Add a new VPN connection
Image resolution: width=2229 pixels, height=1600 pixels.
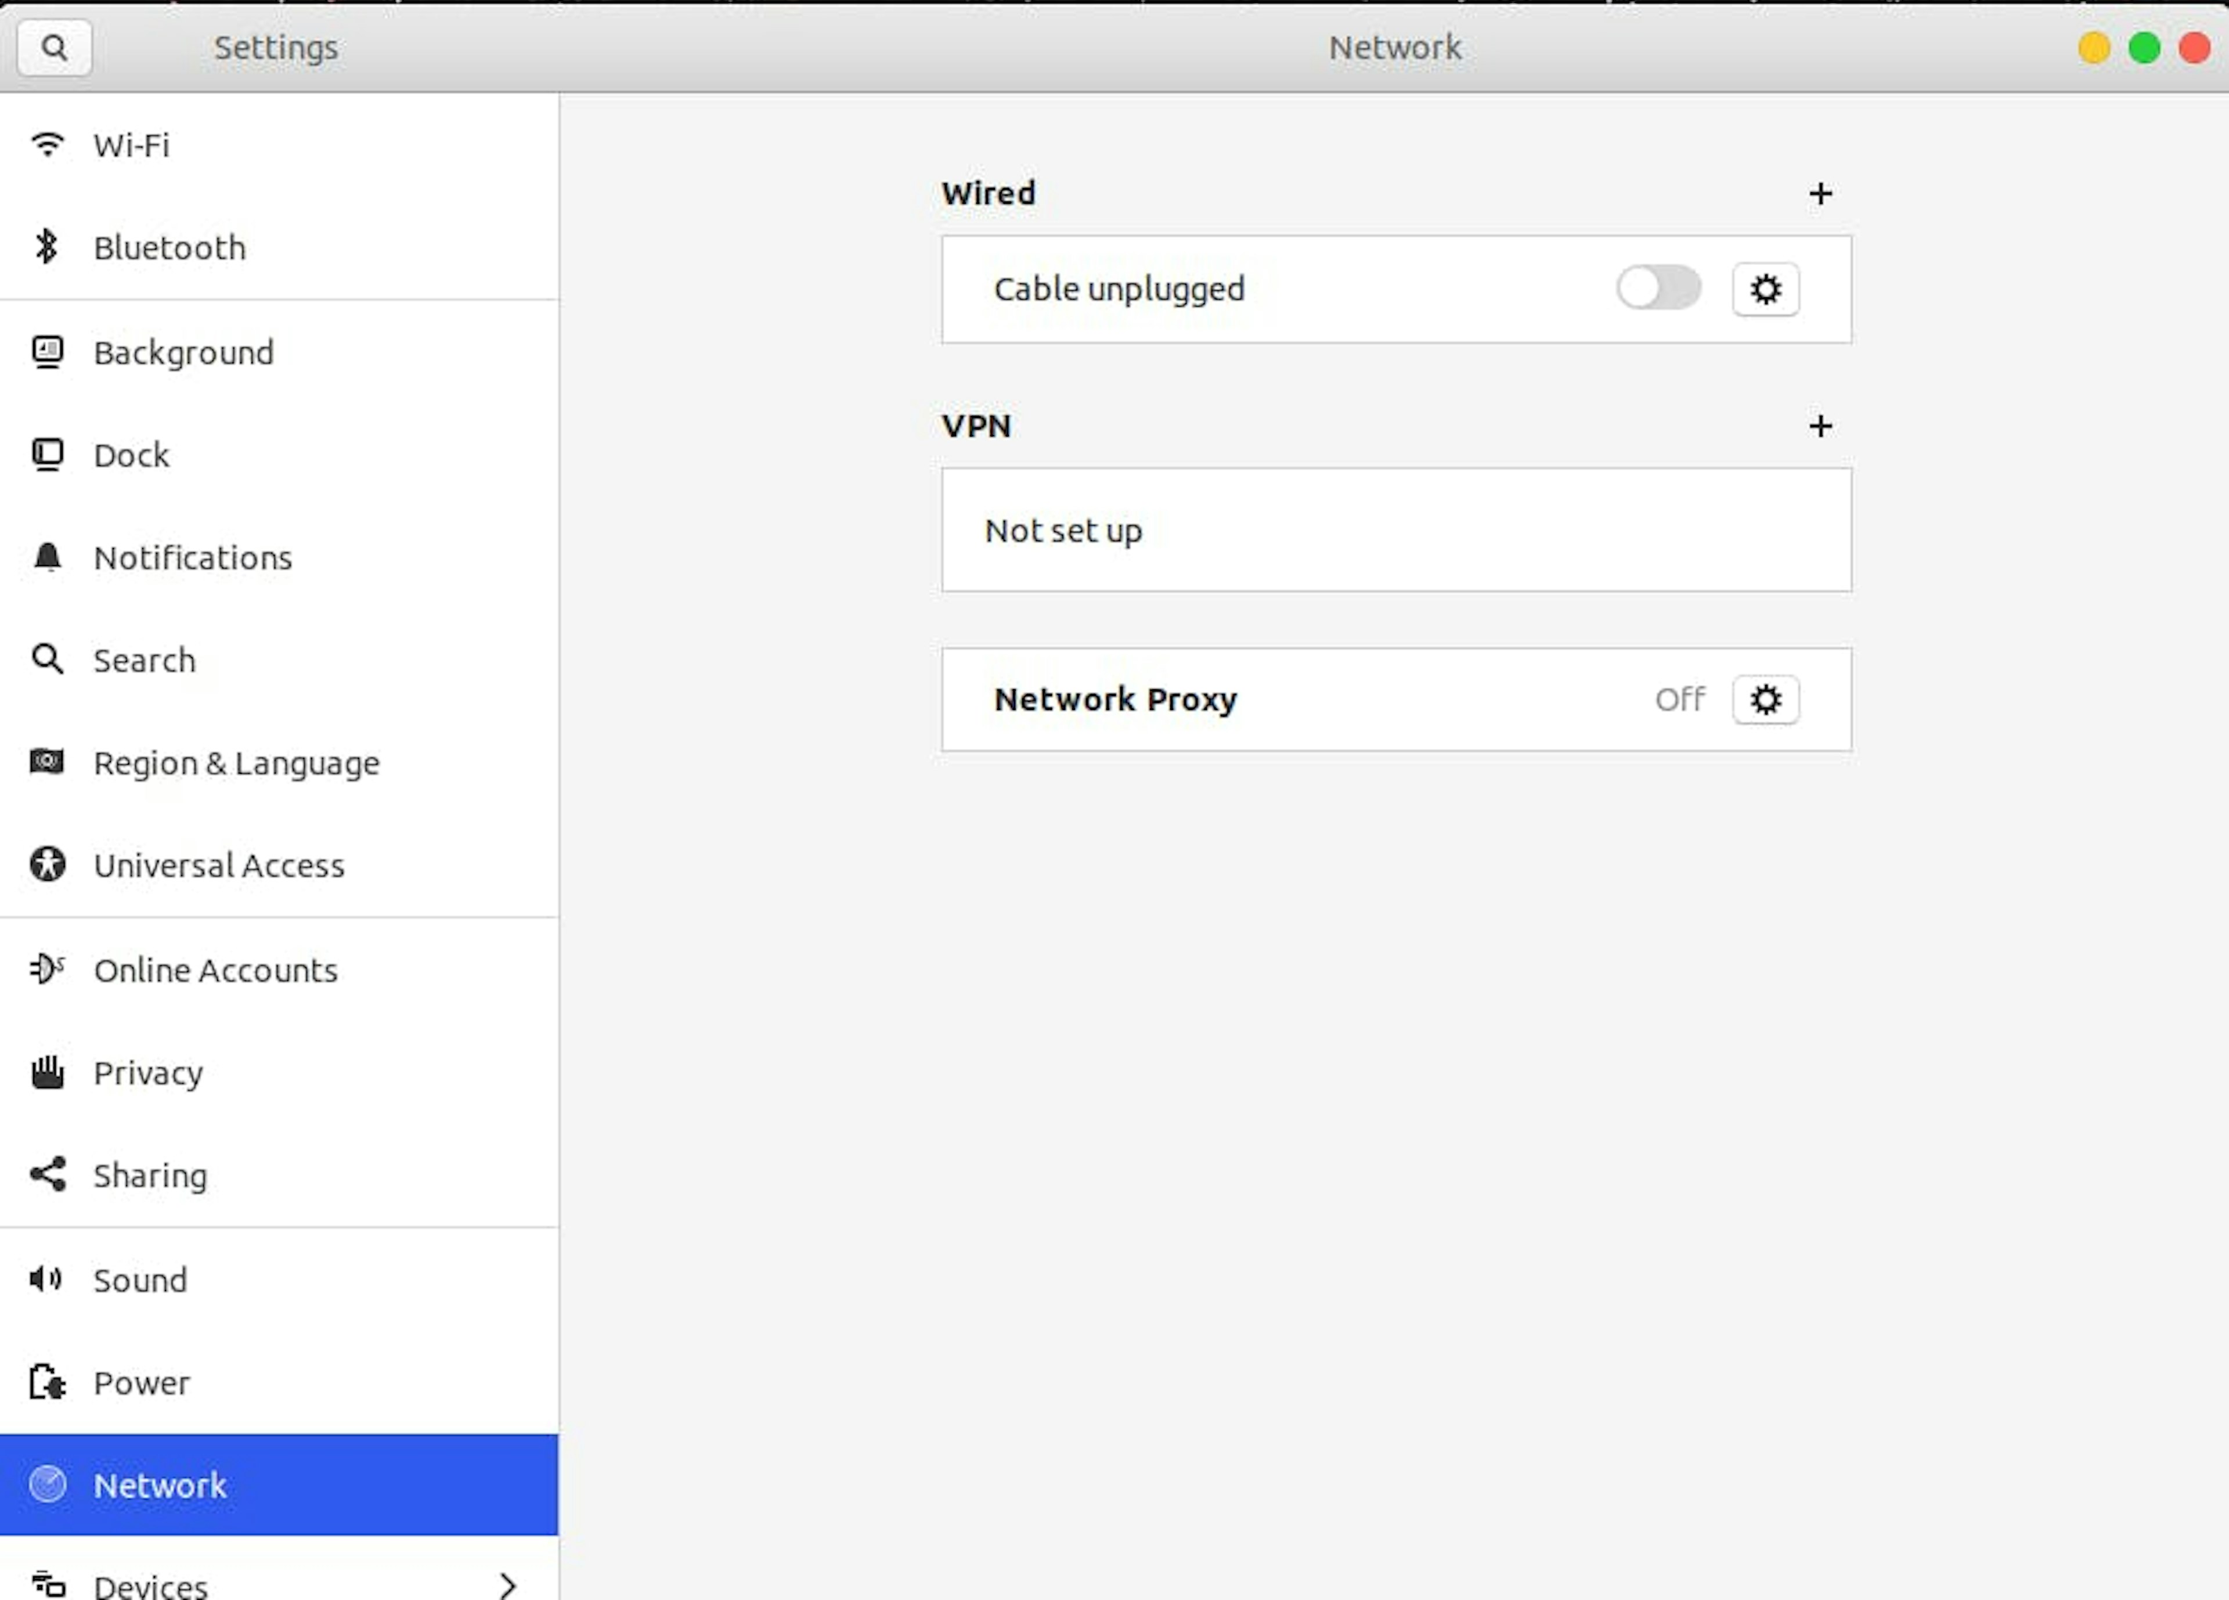[1820, 426]
